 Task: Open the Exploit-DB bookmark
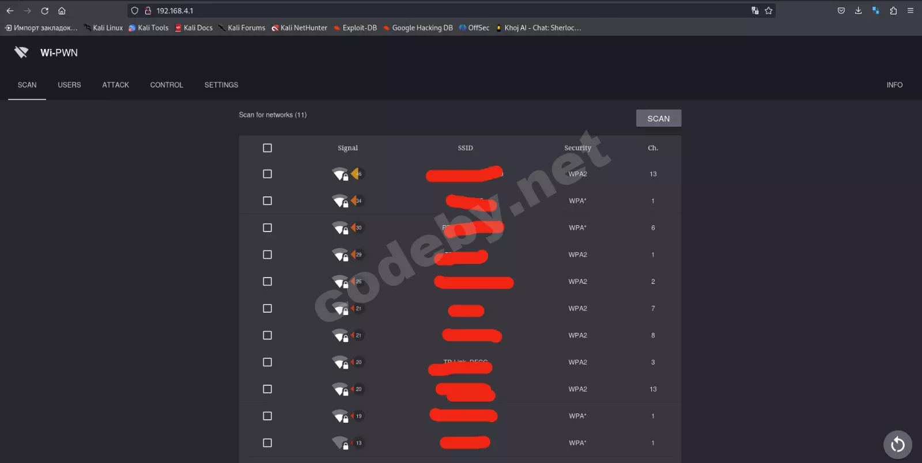[x=355, y=28]
